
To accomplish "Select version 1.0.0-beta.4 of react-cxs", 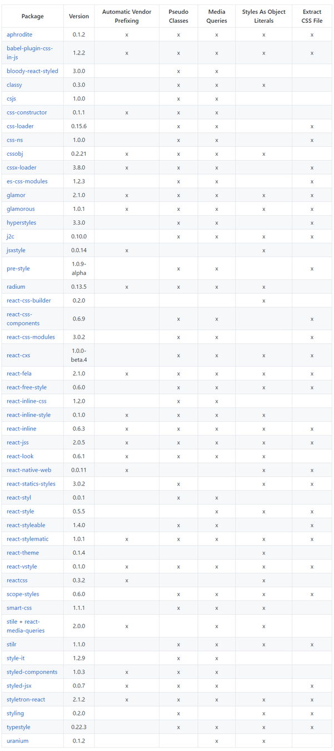I will coord(79,355).
